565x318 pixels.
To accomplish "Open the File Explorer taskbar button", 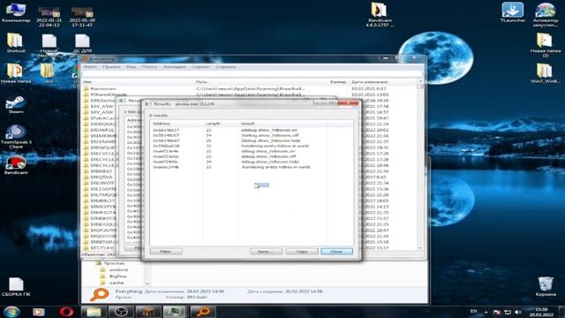I will [x=94, y=312].
